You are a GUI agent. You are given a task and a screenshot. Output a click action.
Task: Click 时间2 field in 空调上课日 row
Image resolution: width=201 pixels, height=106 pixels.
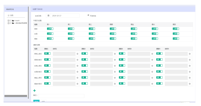[x=102, y=66]
